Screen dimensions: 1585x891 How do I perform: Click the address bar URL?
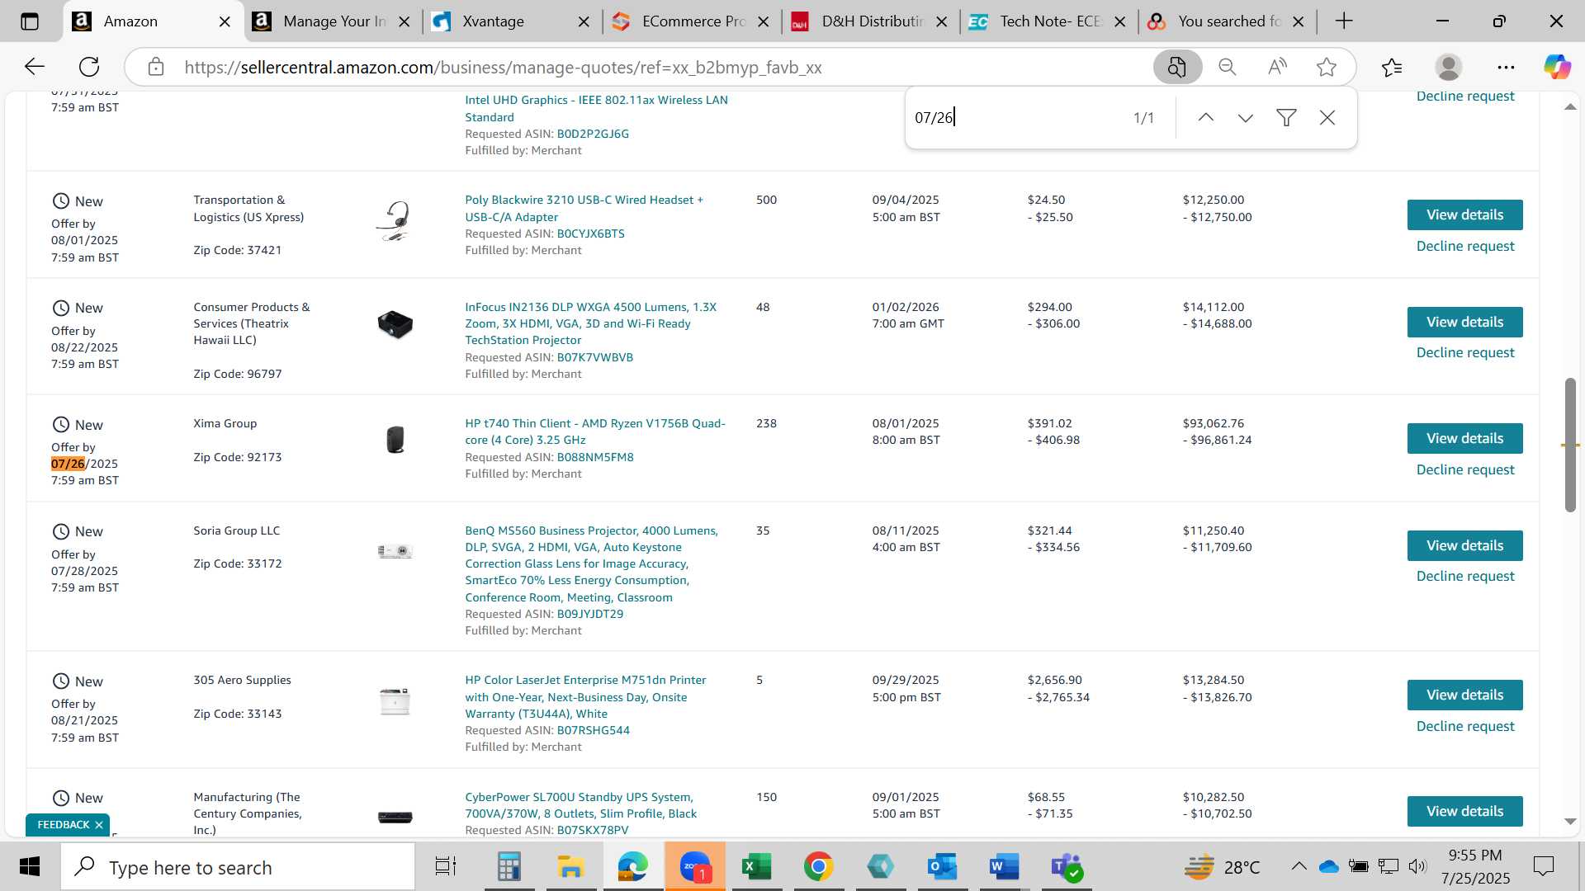pyautogui.click(x=503, y=68)
